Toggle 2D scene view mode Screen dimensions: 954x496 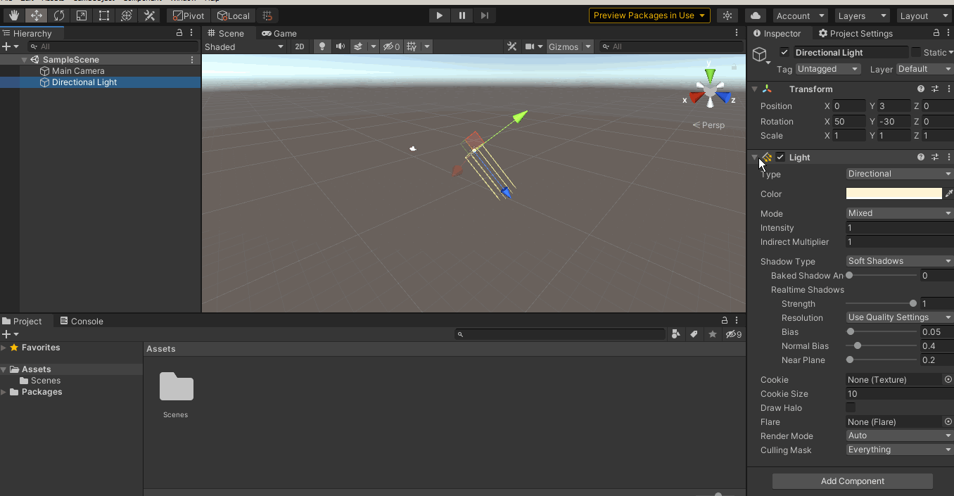[x=300, y=46]
